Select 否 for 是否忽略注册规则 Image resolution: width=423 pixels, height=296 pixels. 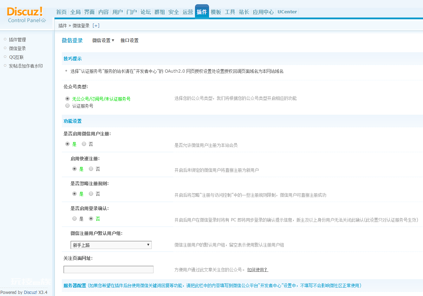(91, 194)
